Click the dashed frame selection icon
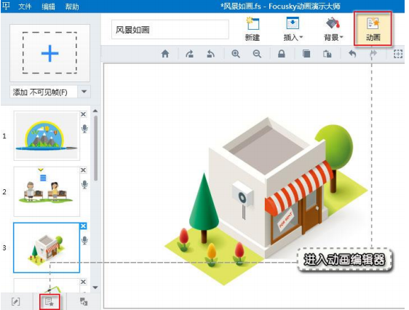The width and height of the screenshot is (409, 310). coord(398,54)
